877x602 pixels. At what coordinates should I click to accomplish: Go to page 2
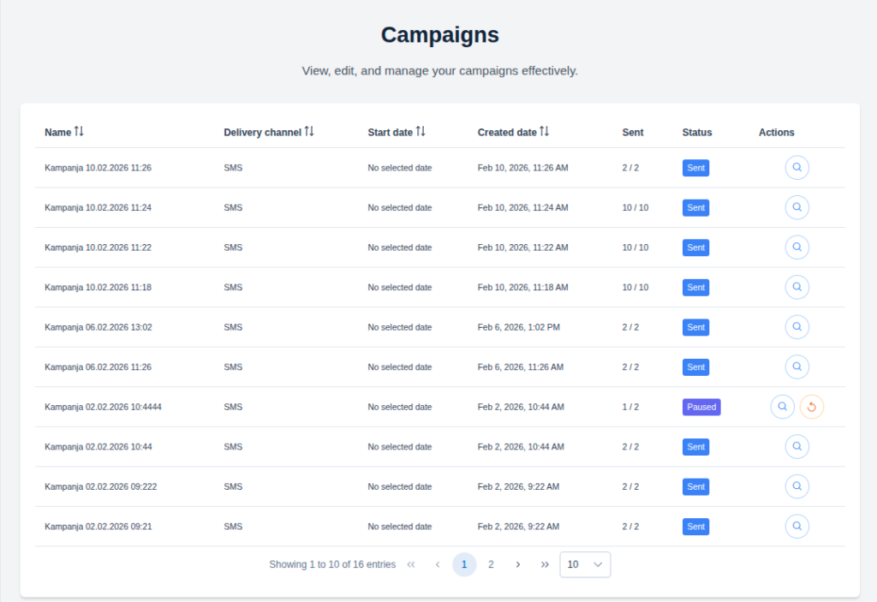(x=491, y=564)
